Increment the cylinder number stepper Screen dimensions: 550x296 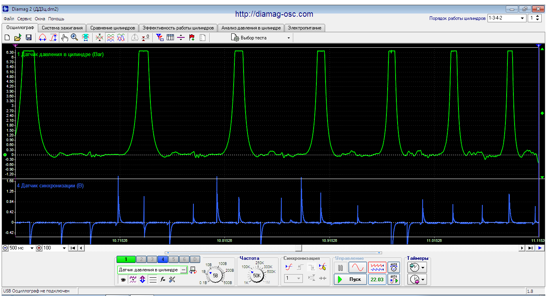[x=538, y=16]
